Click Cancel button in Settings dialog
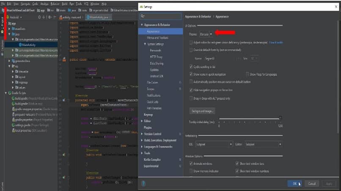The width and height of the screenshot is (341, 191). coord(312,184)
